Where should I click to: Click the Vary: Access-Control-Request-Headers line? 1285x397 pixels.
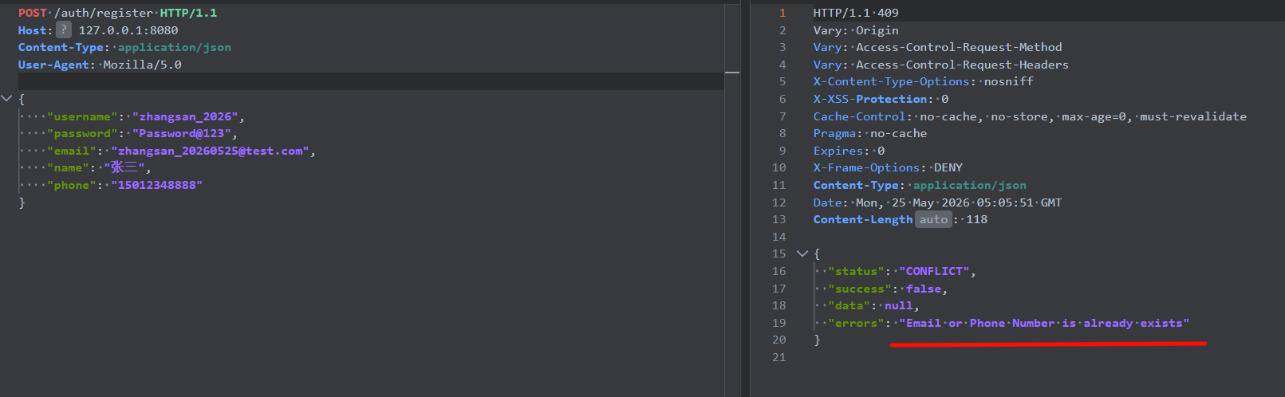[x=941, y=65]
